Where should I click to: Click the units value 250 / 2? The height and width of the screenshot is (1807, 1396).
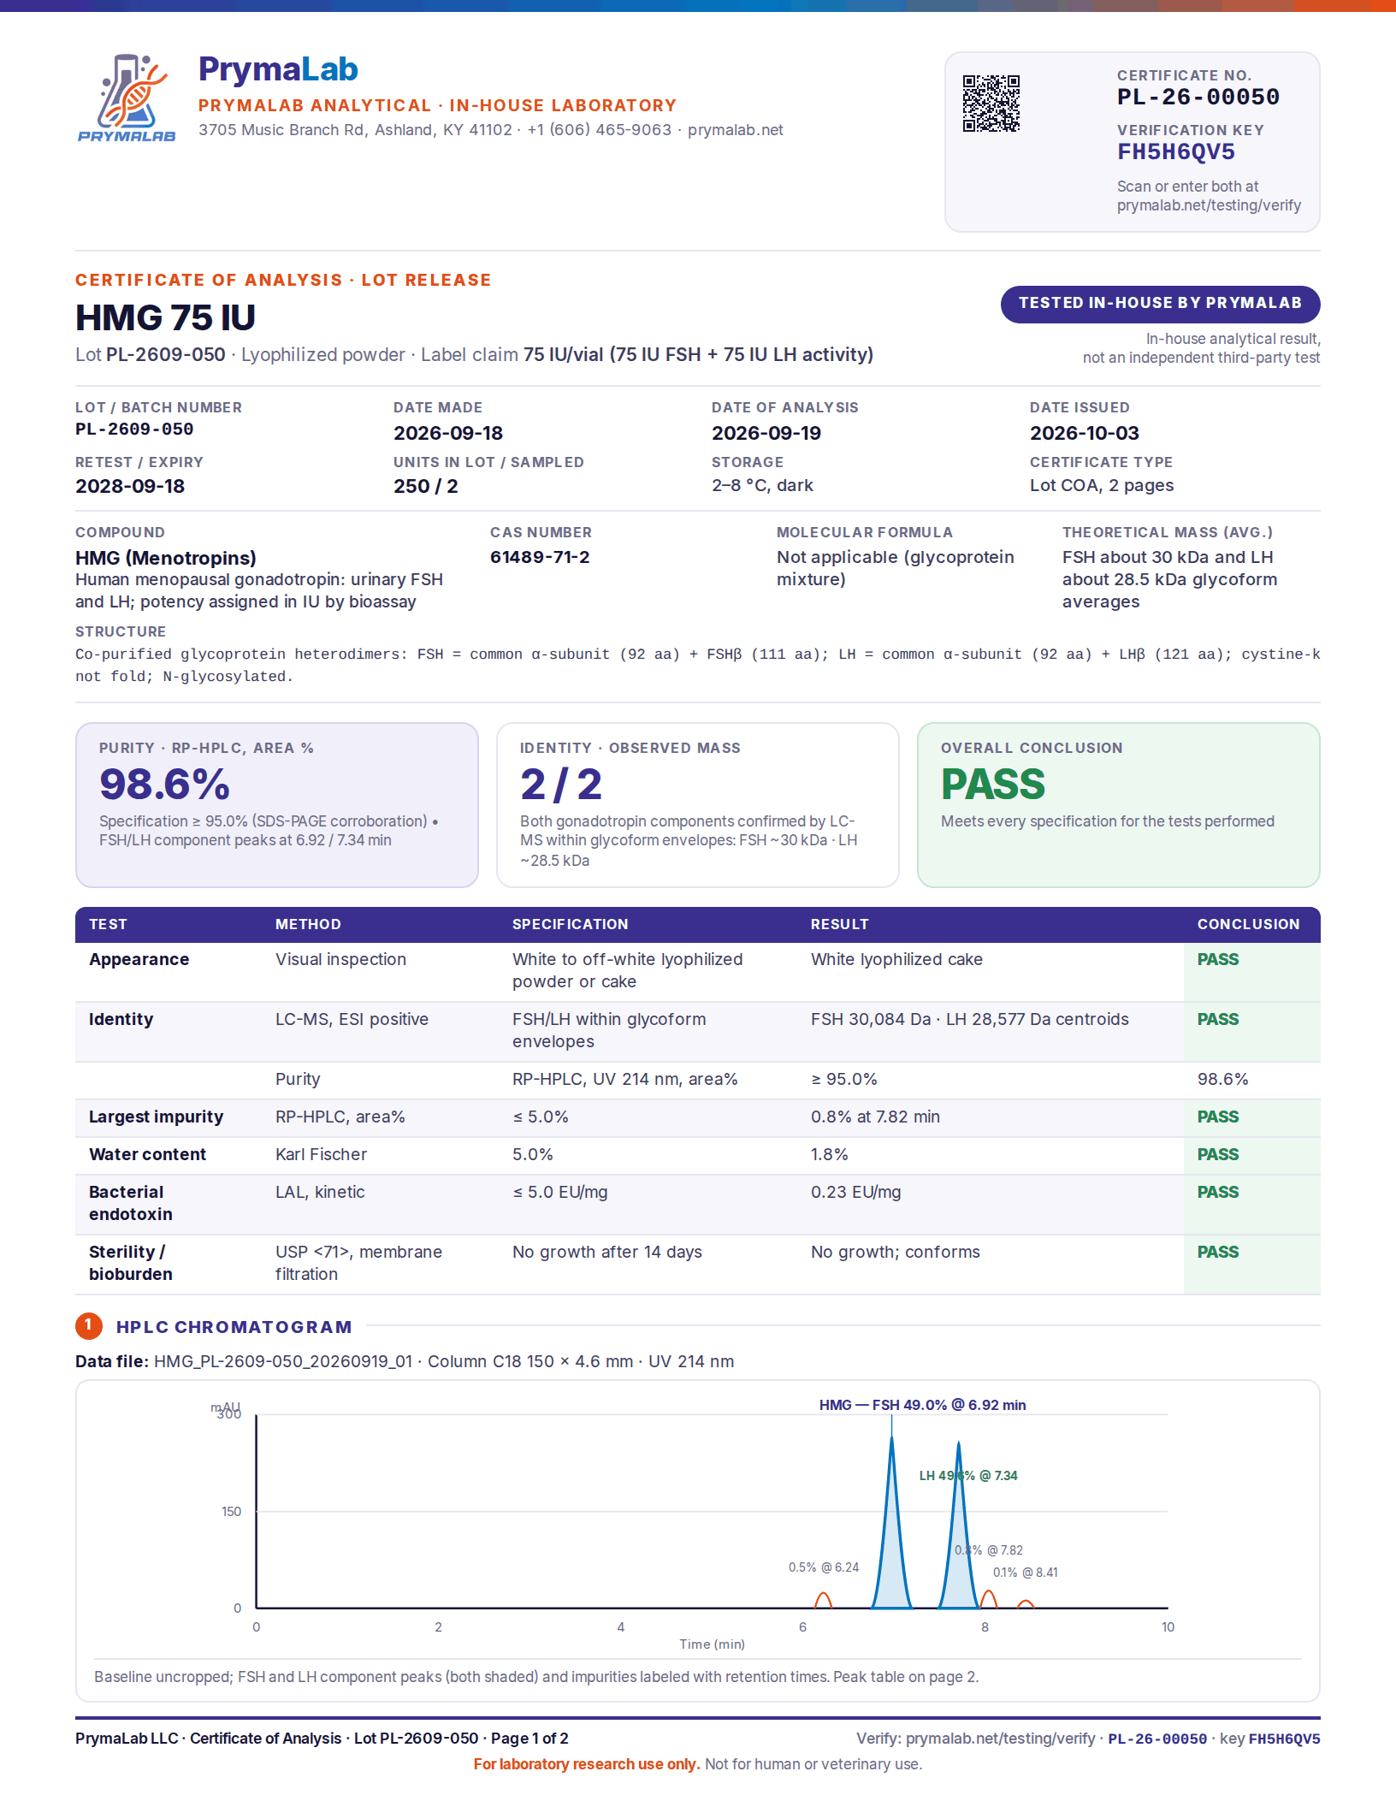[425, 486]
